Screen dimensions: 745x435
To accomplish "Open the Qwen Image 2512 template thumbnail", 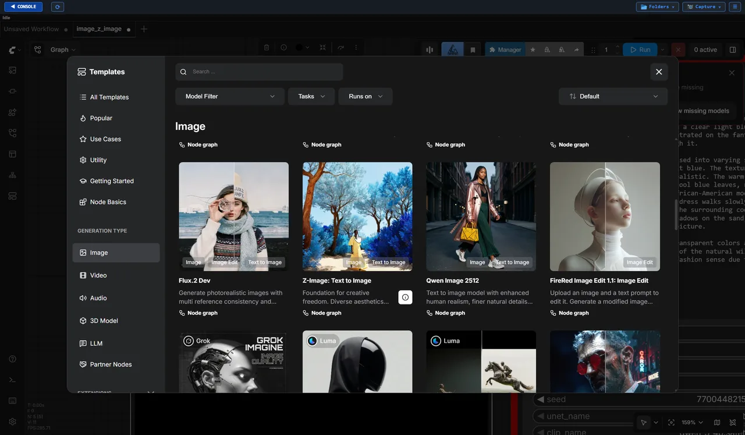I will [x=481, y=217].
